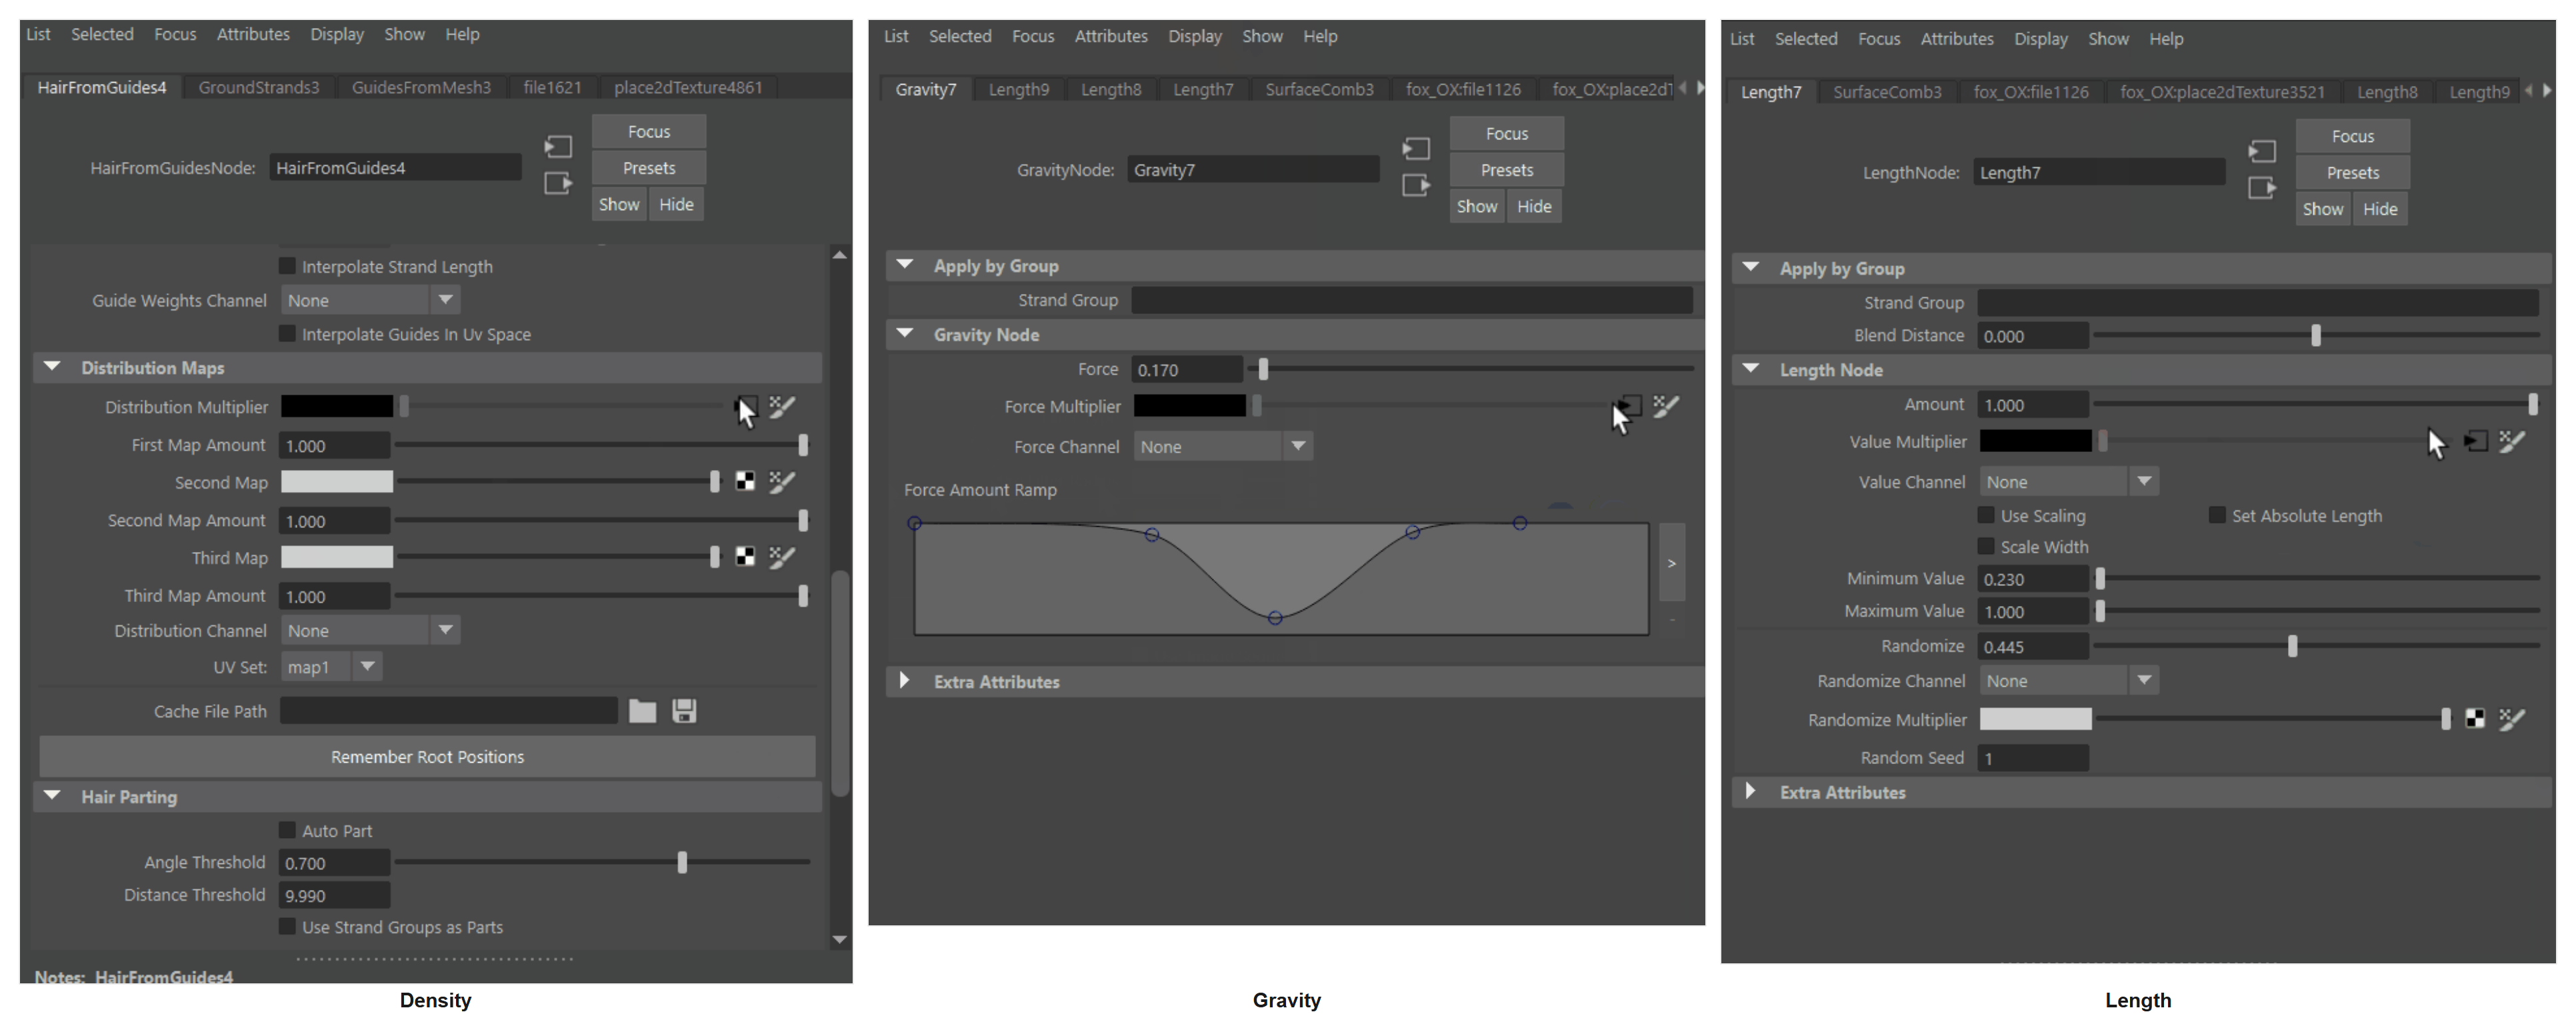The height and width of the screenshot is (1026, 2576).
Task: Open UV Set map1 dropdown
Action: 331,667
